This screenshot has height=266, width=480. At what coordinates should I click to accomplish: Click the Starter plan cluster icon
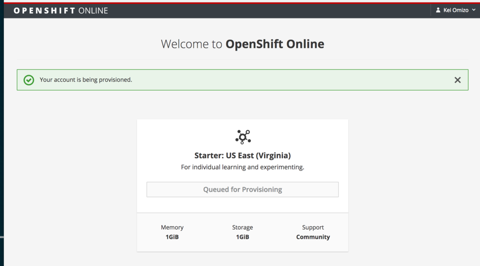[x=243, y=137]
